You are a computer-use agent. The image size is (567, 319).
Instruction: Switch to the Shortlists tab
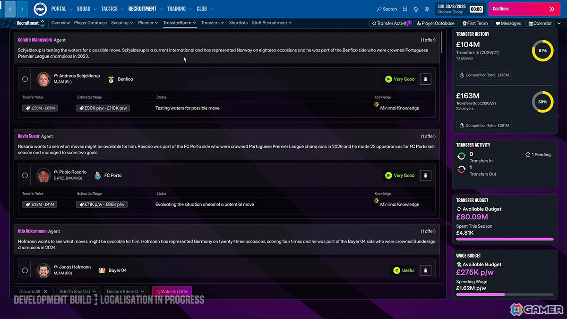tap(238, 23)
